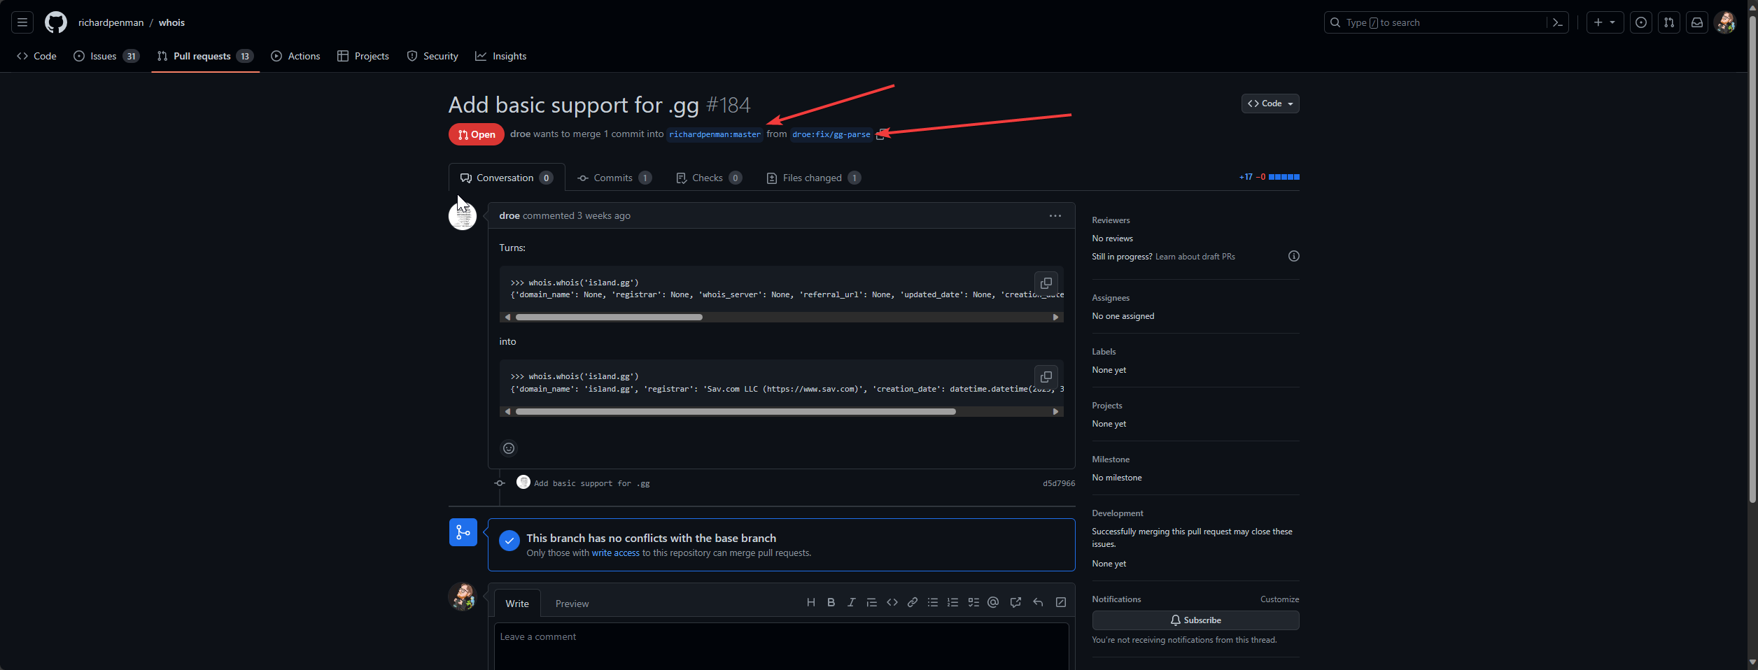Switch to the Commits tab
This screenshot has width=1758, height=670.
pyautogui.click(x=614, y=178)
